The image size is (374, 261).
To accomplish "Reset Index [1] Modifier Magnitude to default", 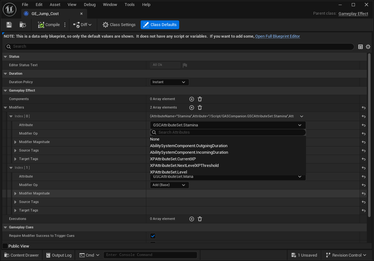I will [x=363, y=194].
